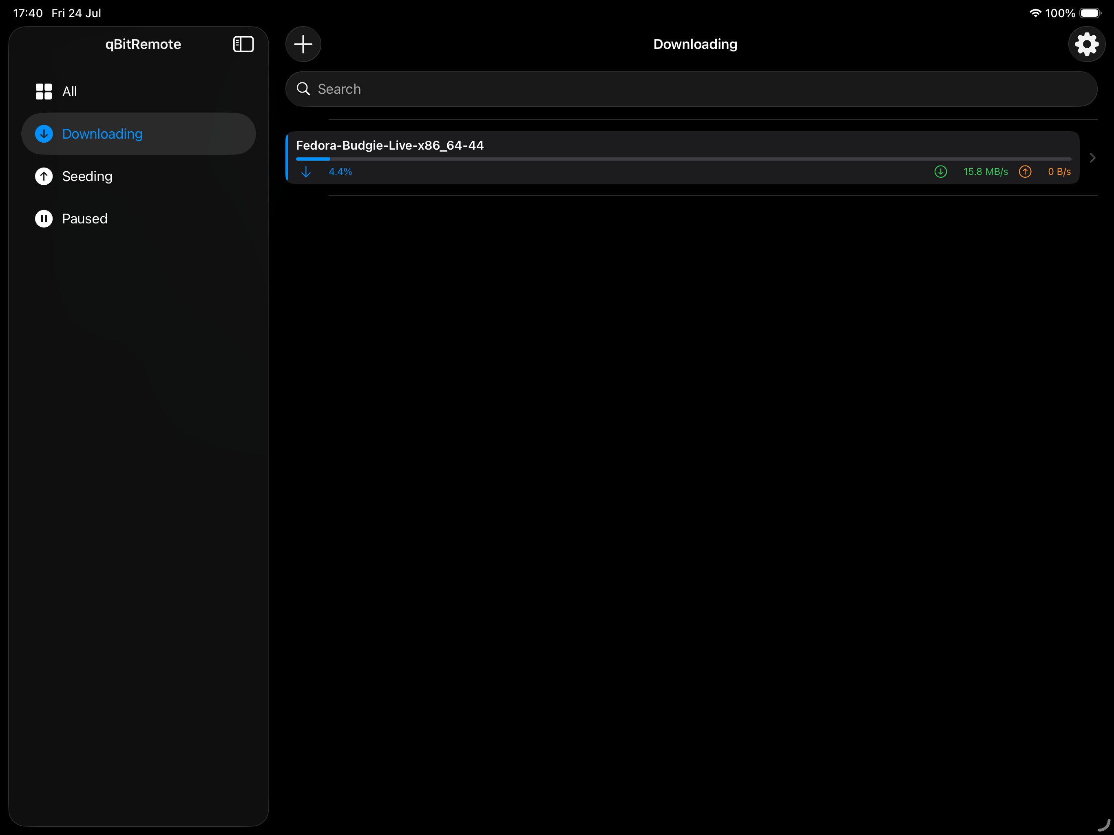Viewport: 1114px width, 835px height.
Task: Select the Paused filter
Action: tap(139, 219)
